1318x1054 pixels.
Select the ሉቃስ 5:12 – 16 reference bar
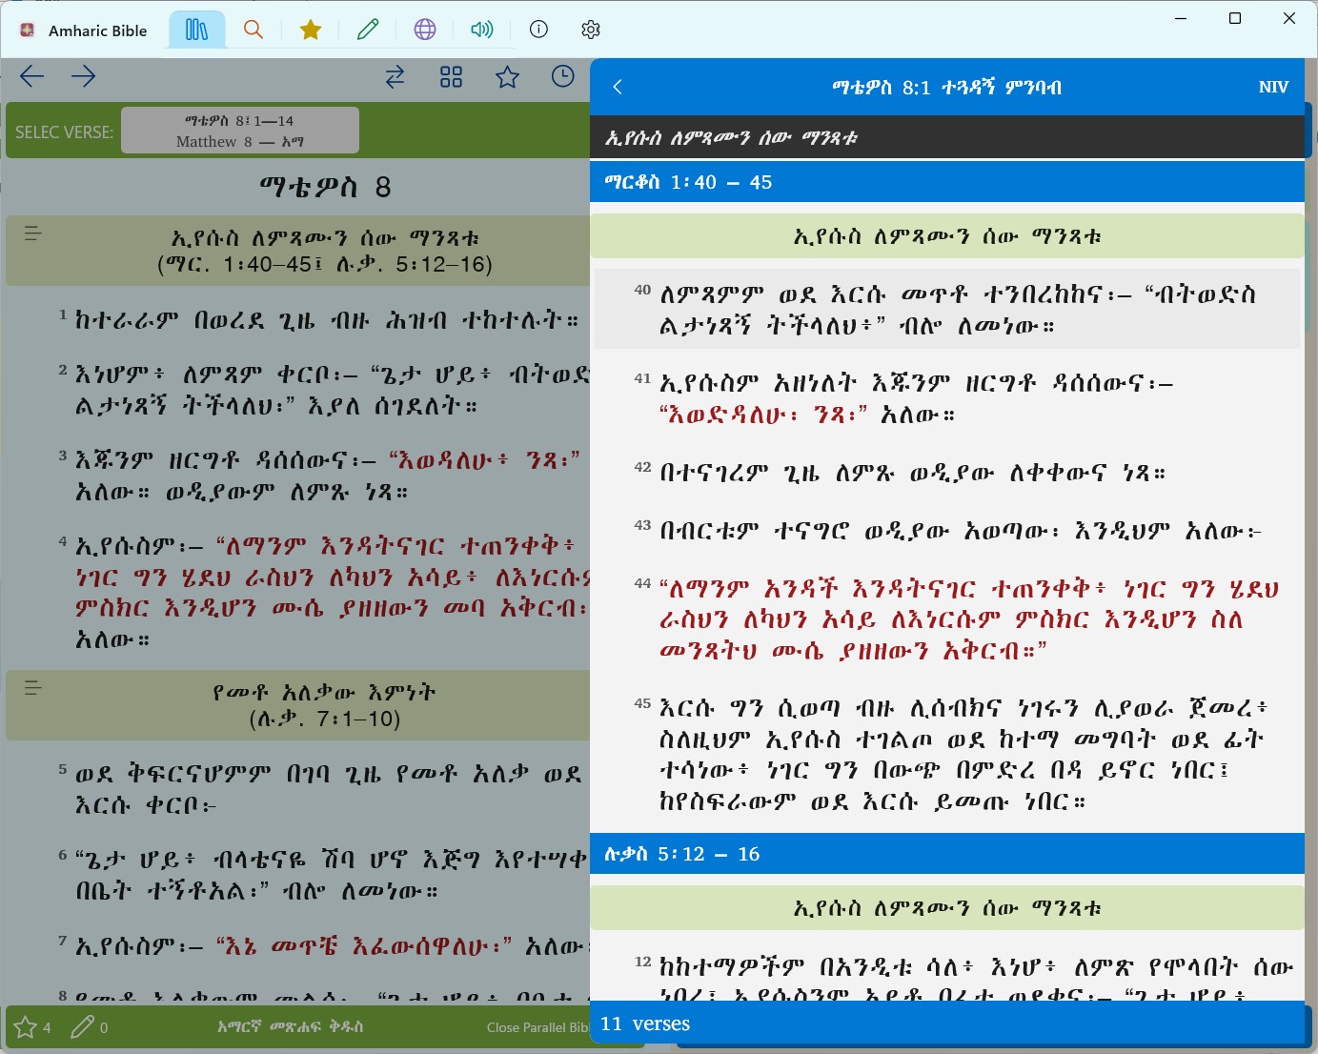point(947,854)
